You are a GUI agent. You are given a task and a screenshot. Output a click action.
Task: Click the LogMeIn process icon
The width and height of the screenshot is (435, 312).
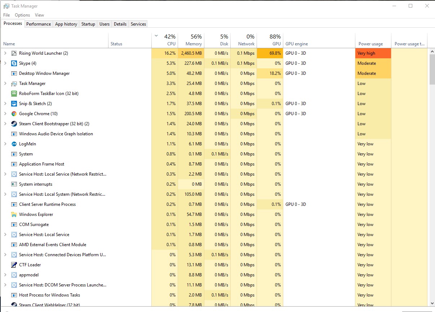pyautogui.click(x=14, y=144)
